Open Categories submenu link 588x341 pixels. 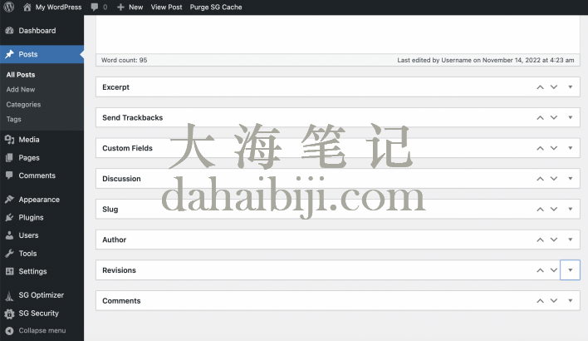click(x=23, y=105)
